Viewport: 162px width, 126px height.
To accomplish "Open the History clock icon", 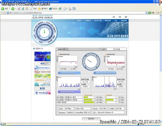I will coord(60,9).
